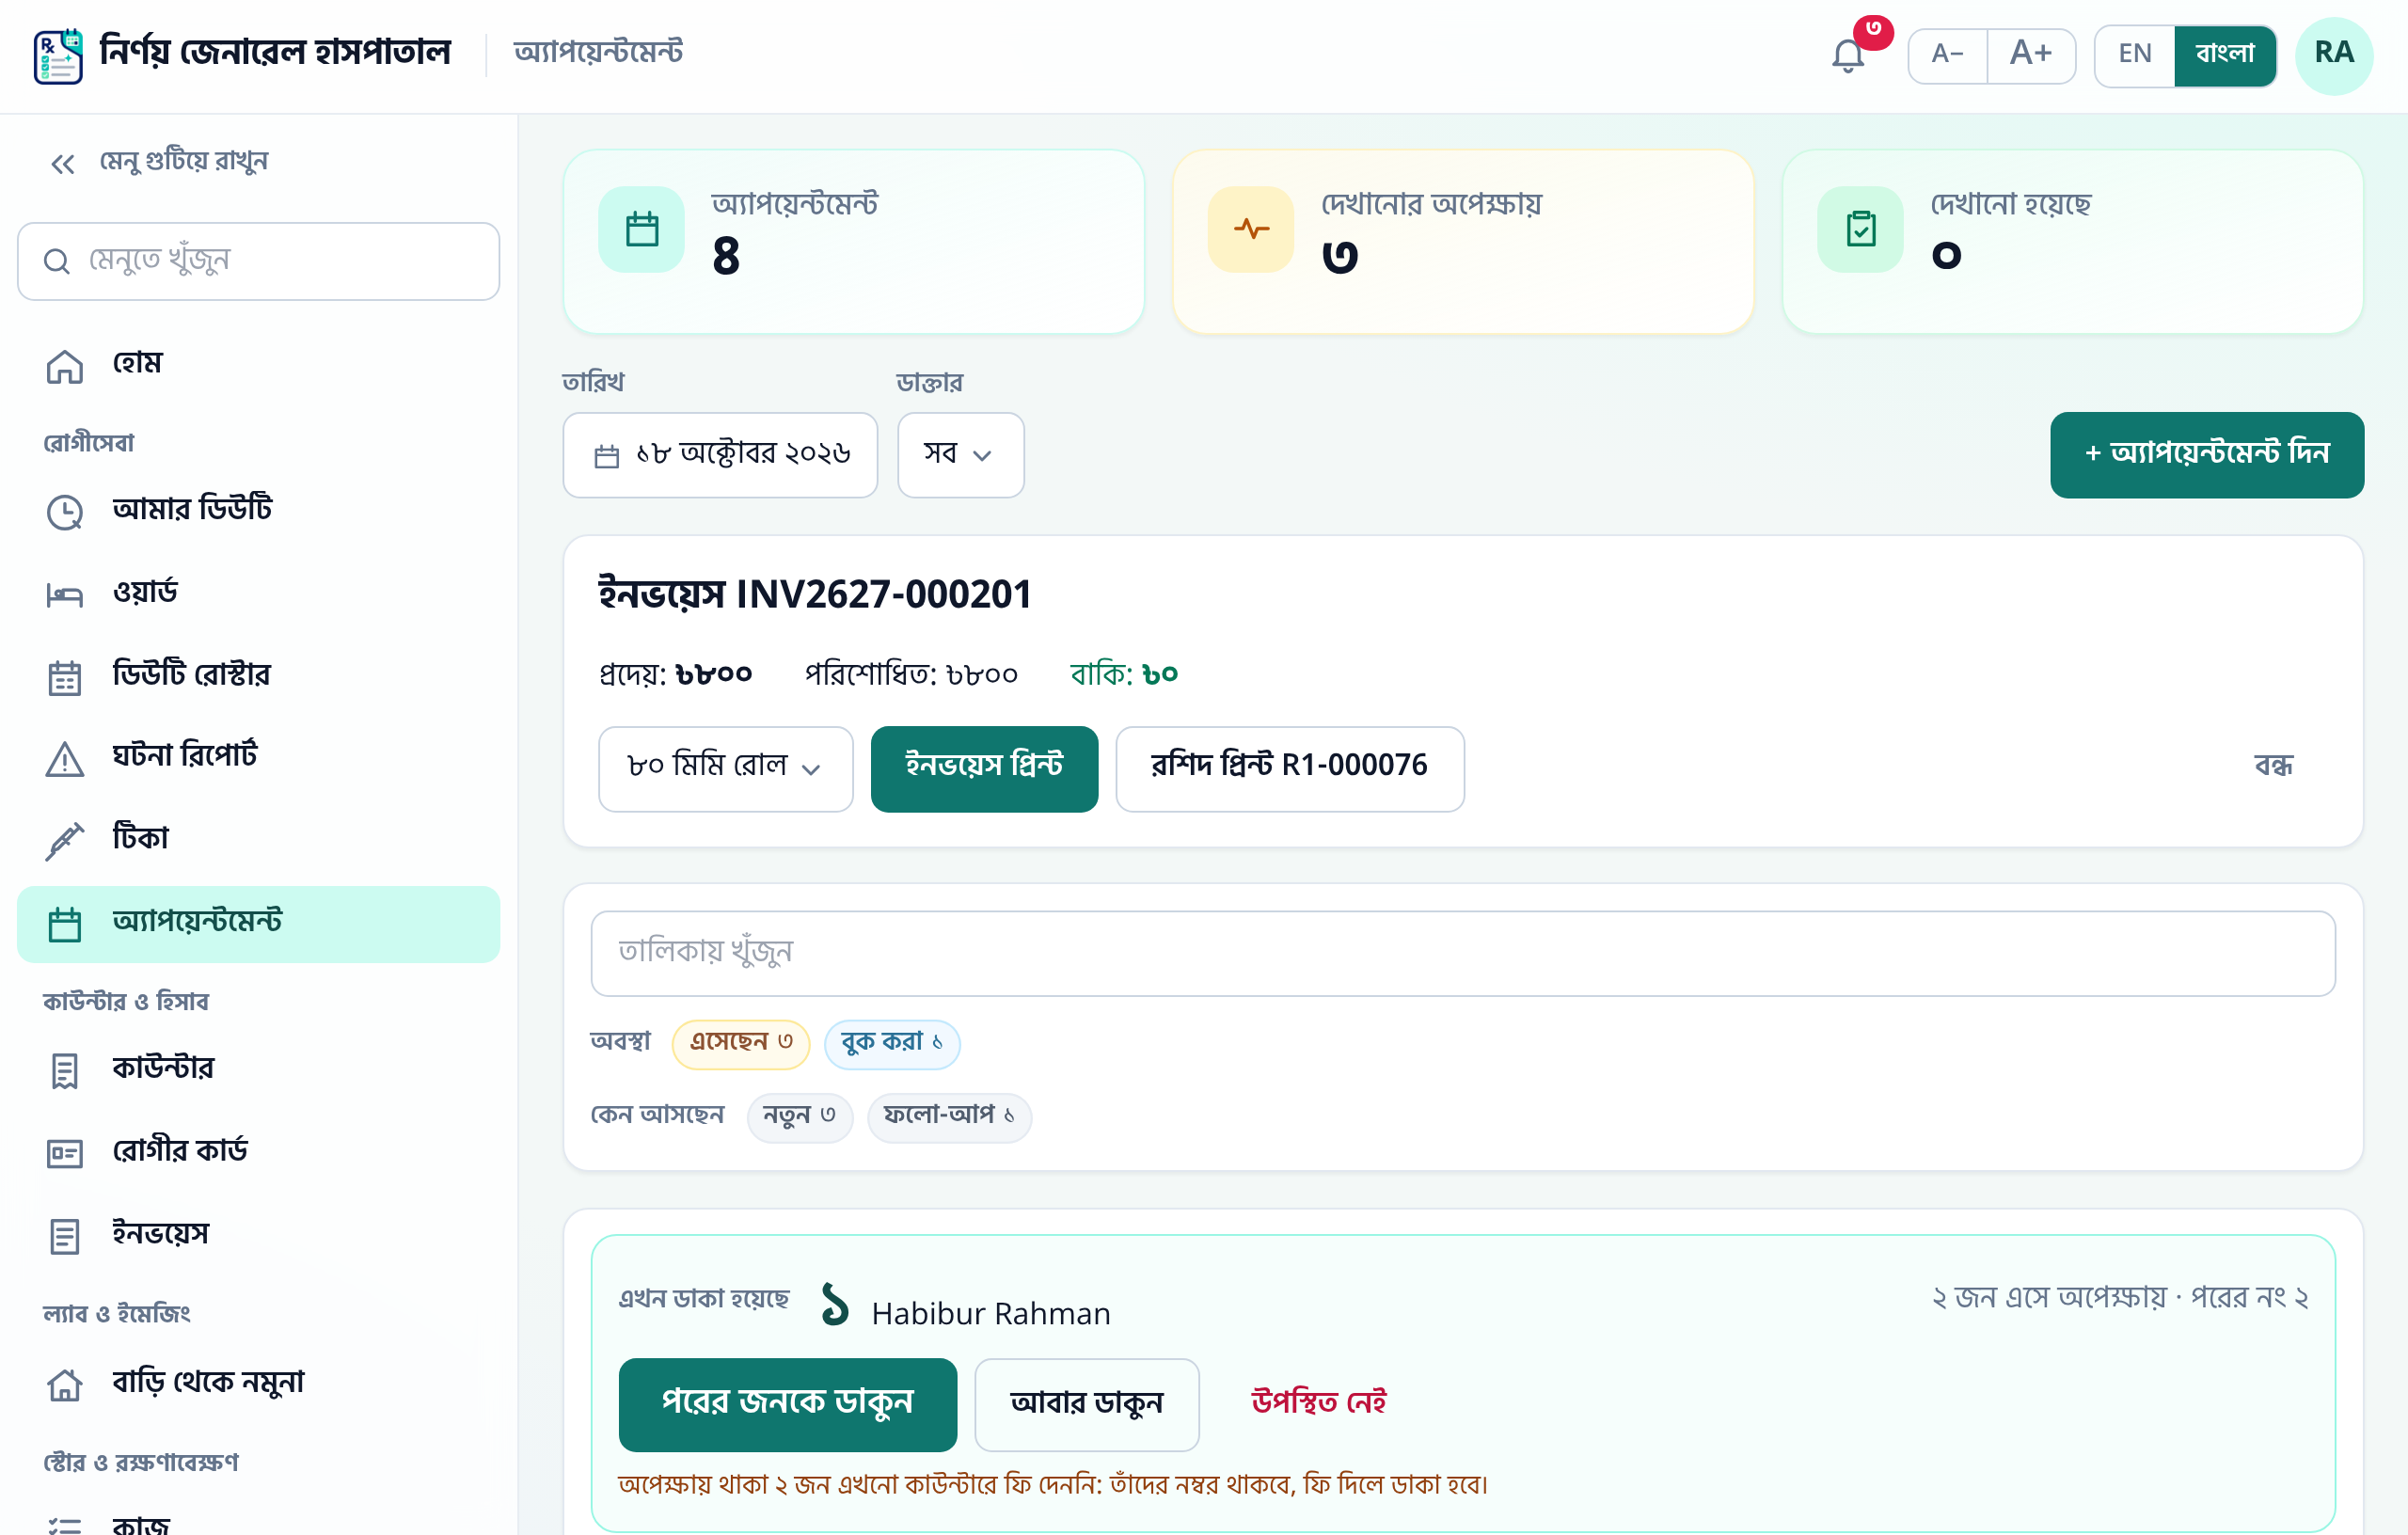Click the দেখানো হয়েছে clipboard icon
2408x1535 pixels.
tap(1861, 229)
